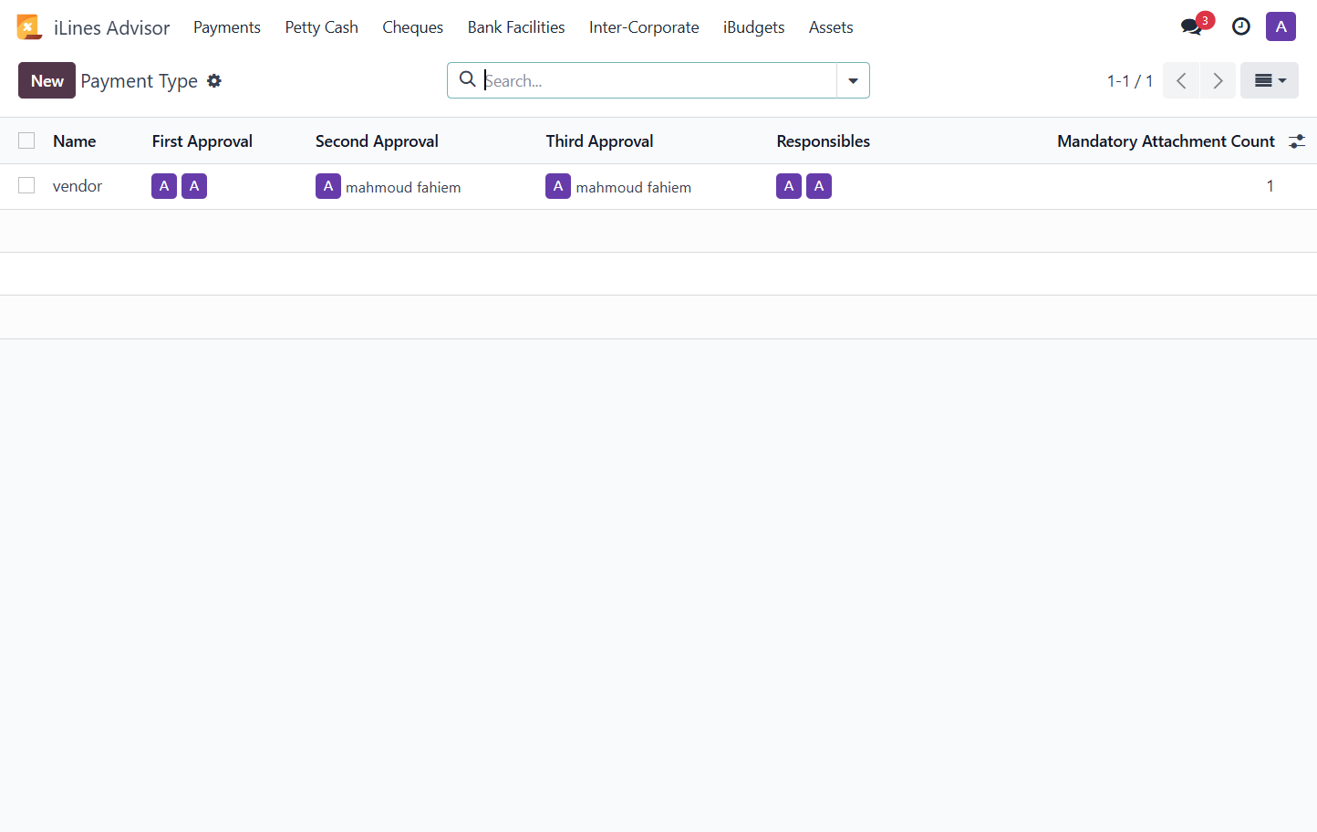Click mahmoud fahiem under Third Approval
Viewport: 1317px width, 832px height.
(x=634, y=187)
